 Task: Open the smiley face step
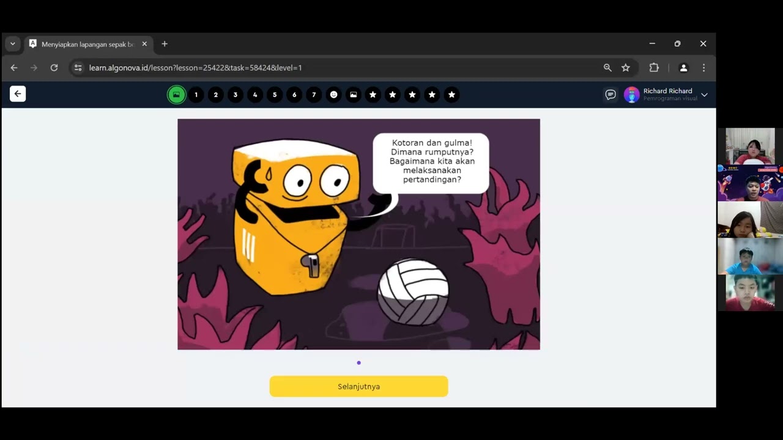(333, 95)
